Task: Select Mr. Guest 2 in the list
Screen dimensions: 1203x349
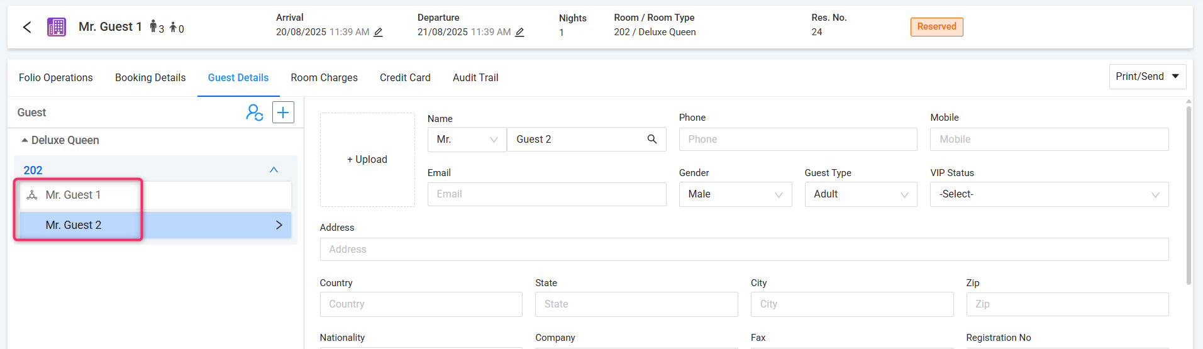Action: (155, 225)
